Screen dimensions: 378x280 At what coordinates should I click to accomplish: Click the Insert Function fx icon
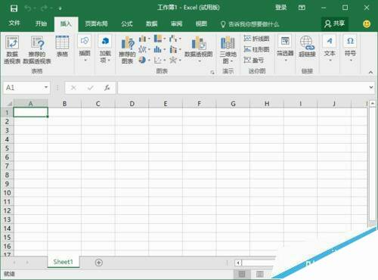pos(107,88)
